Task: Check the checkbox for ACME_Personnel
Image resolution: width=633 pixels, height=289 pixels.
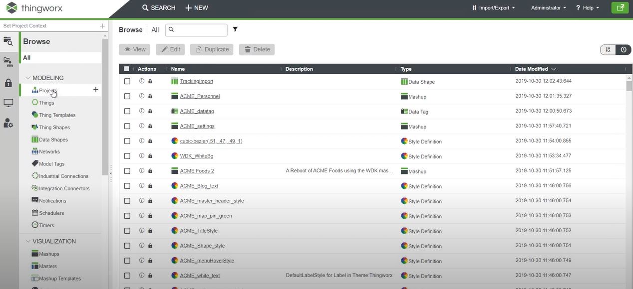Action: tap(127, 96)
